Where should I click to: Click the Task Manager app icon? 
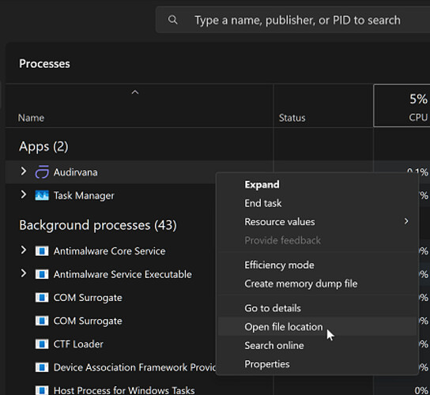tap(42, 195)
